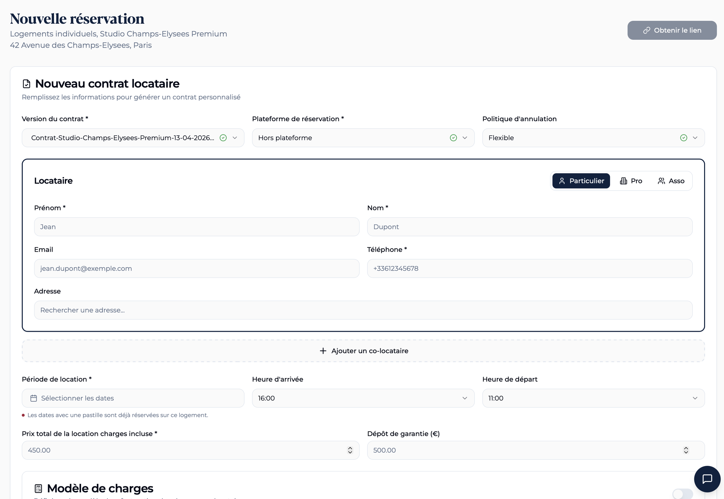
Task: Open the Politique d'annulation dropdown
Action: pyautogui.click(x=593, y=138)
